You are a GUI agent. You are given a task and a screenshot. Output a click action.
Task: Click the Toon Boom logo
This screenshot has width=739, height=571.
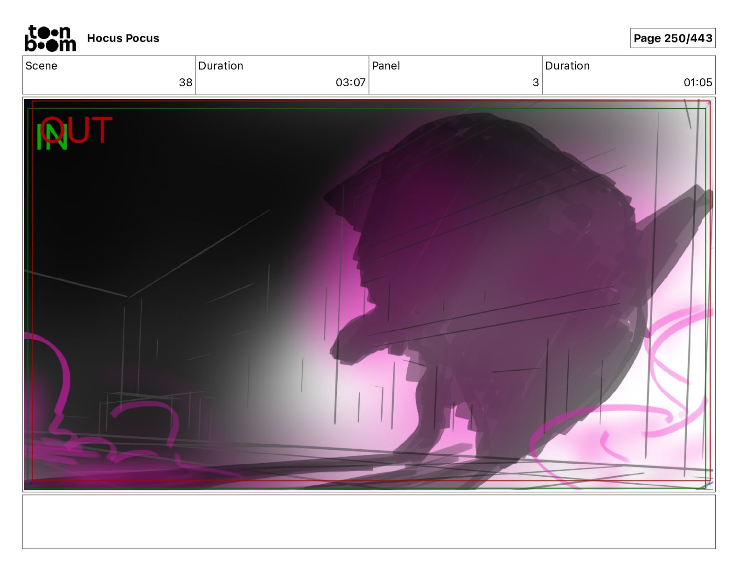[50, 38]
